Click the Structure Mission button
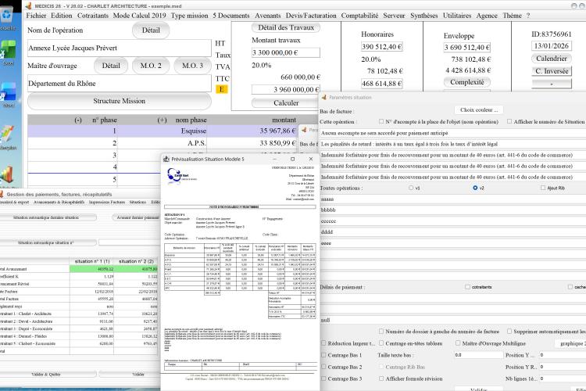The width and height of the screenshot is (586, 391). pyautogui.click(x=120, y=101)
